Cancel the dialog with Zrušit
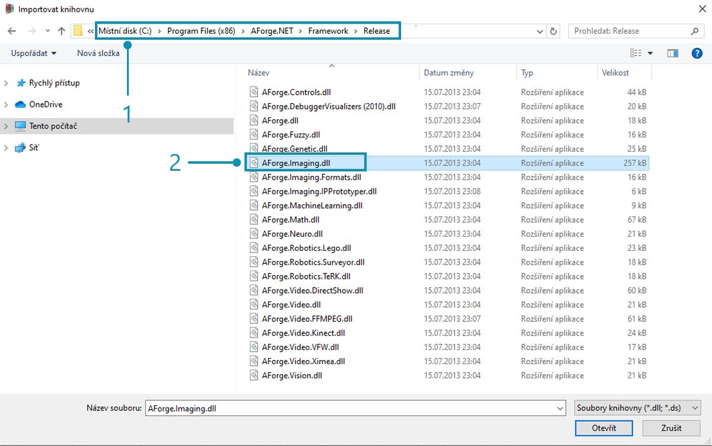This screenshot has width=712, height=446. click(672, 428)
